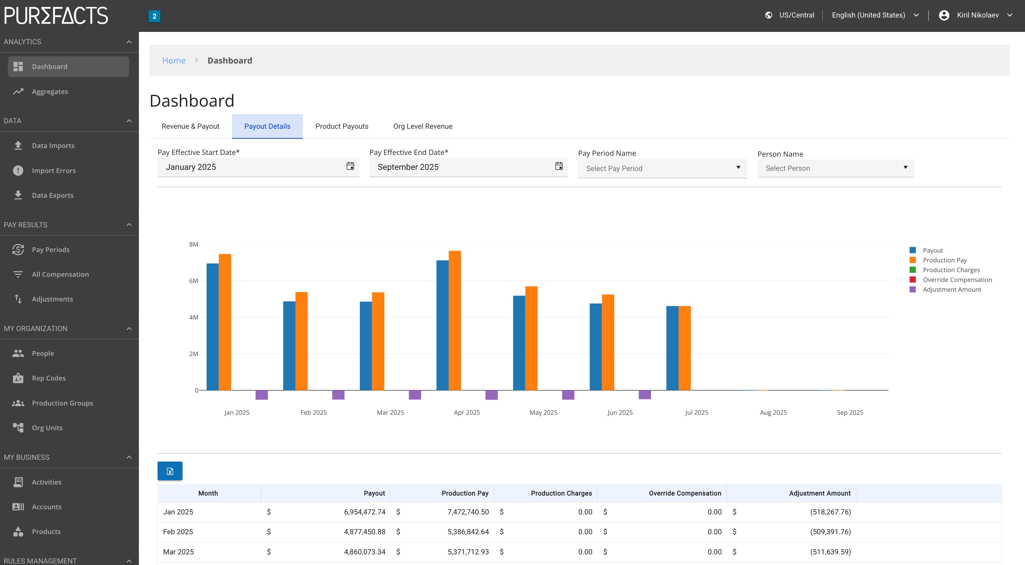Click the Apr 2025 blue Payout bar
The image size is (1025, 565).
(442, 325)
